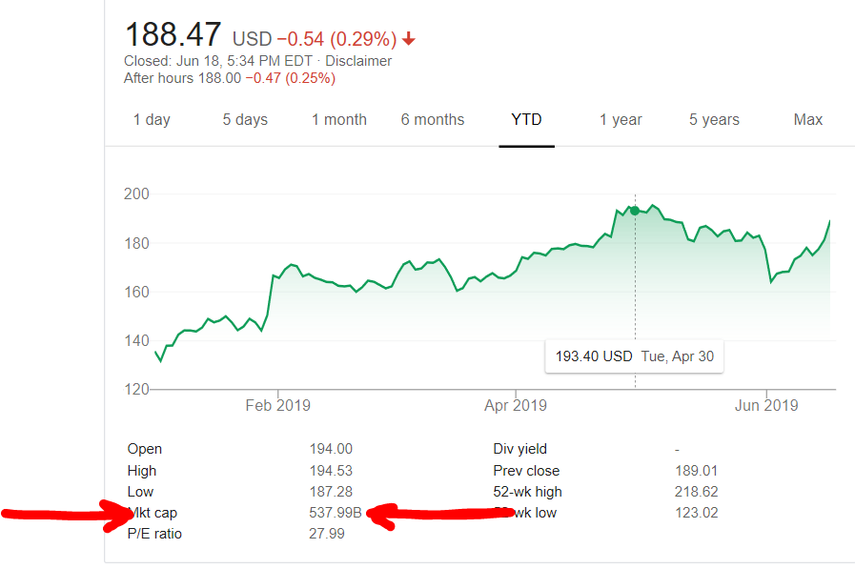Click the 52-wk high value 218.62
The image size is (855, 569).
coord(696,492)
